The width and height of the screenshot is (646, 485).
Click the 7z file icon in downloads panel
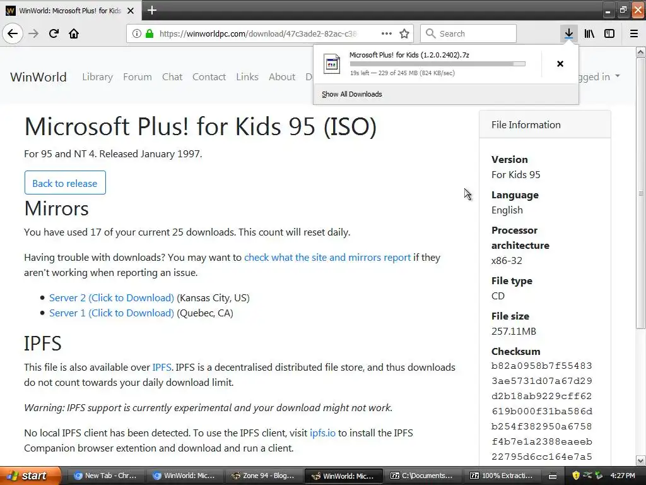coord(332,64)
